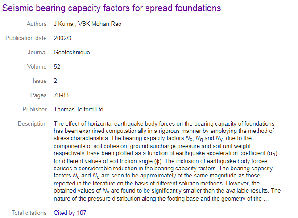The image size is (298, 218).
Task: Click the Publisher field label
Action: click(x=35, y=109)
